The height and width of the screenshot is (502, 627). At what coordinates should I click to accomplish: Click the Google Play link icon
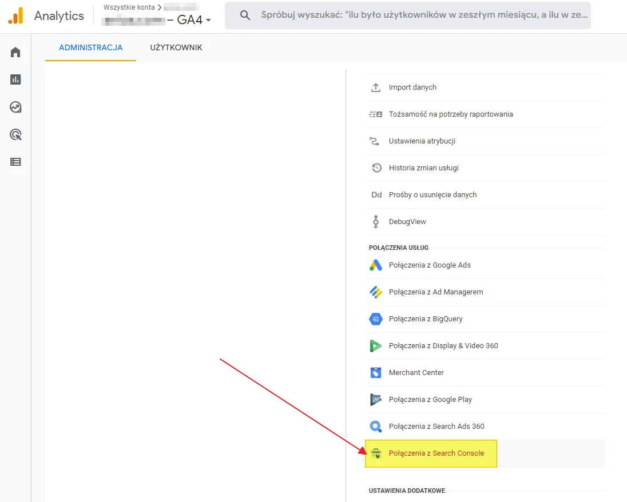pos(375,399)
